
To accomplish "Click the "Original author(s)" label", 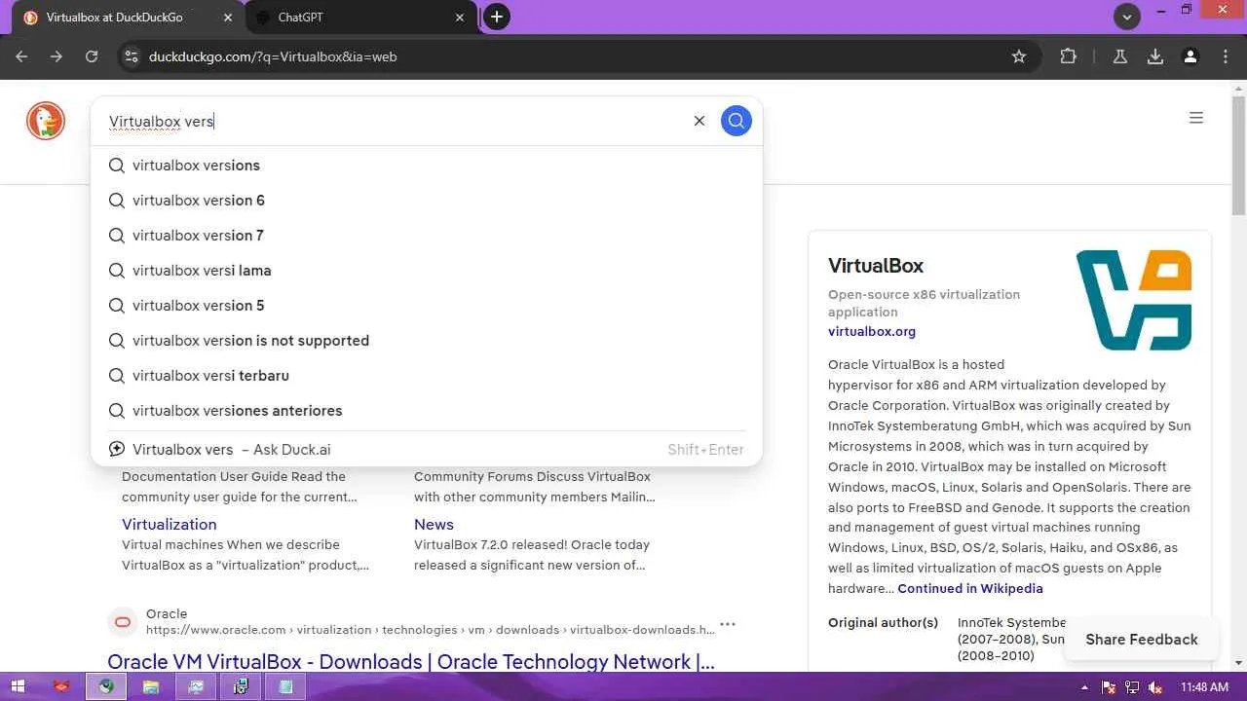I will (883, 622).
